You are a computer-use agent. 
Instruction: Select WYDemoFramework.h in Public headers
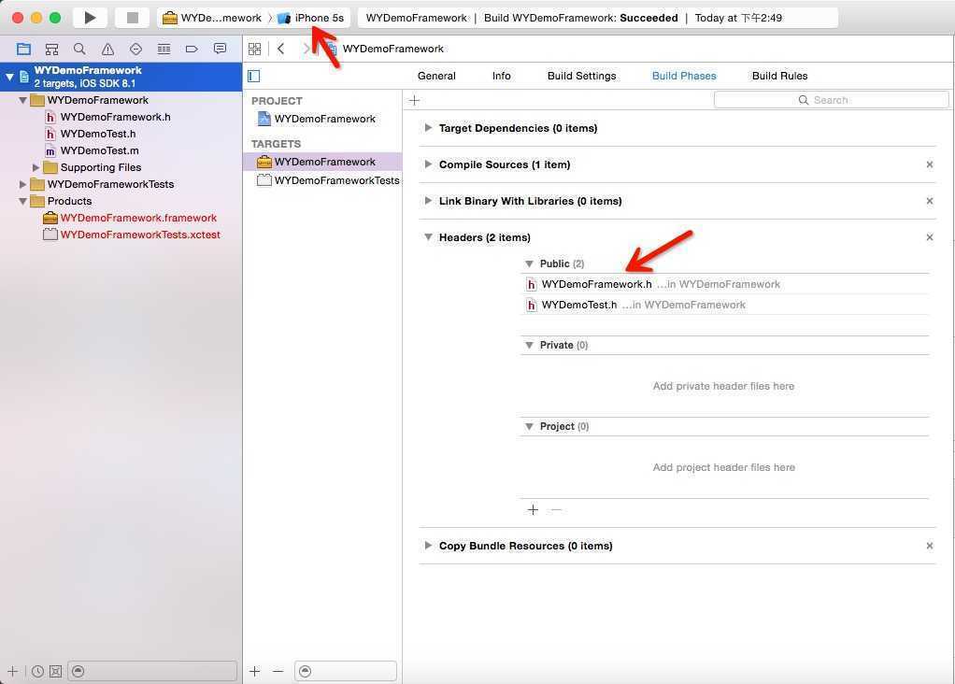[725, 284]
